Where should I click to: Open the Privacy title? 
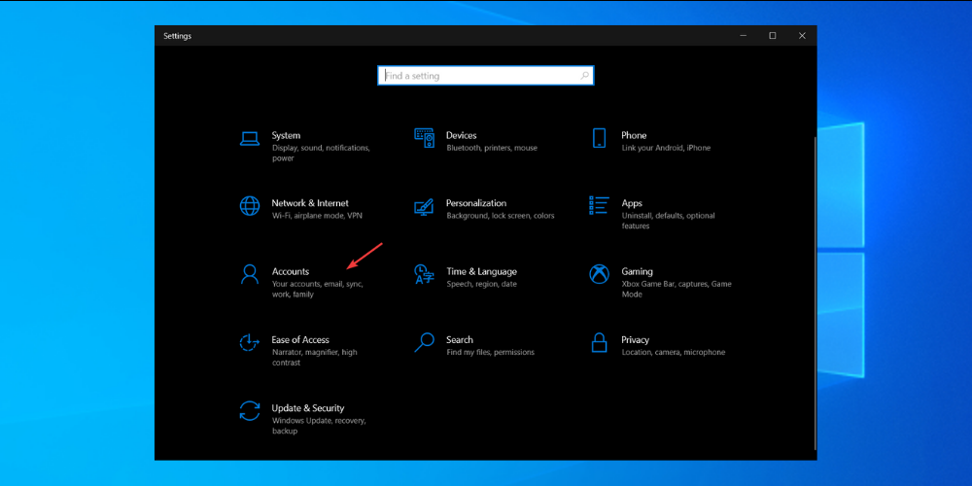coord(635,339)
